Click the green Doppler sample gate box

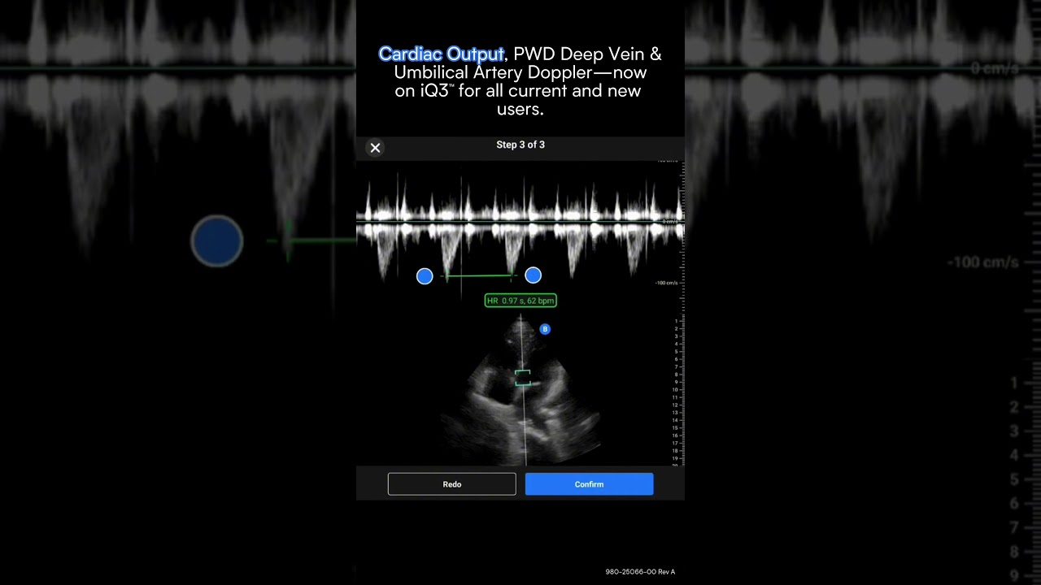click(523, 378)
